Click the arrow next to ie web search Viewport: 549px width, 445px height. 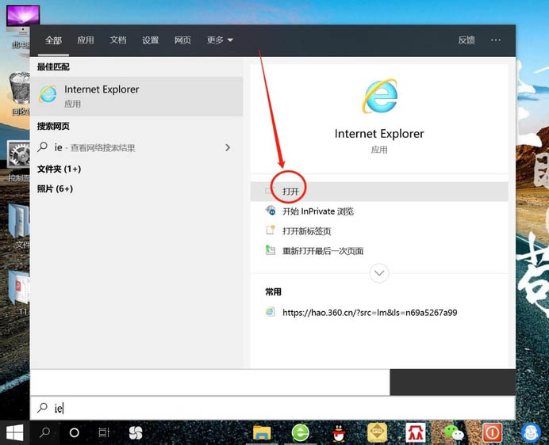(x=228, y=147)
